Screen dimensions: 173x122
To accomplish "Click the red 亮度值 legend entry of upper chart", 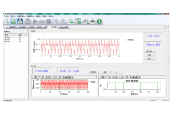I will pyautogui.click(x=129, y=40).
